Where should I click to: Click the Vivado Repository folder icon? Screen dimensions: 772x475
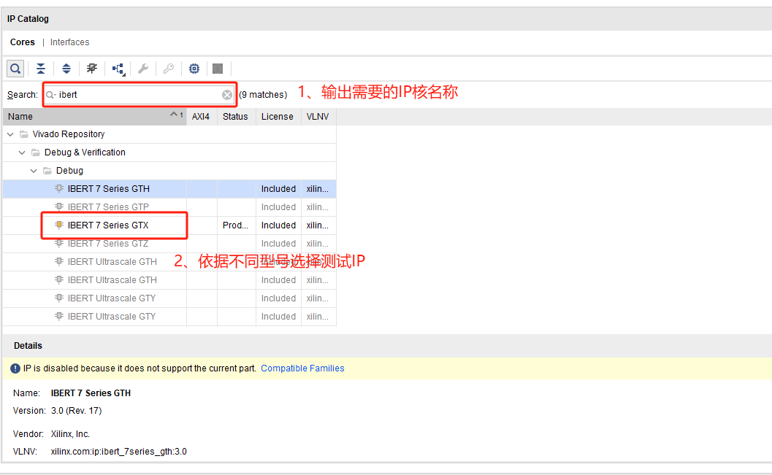coord(23,134)
